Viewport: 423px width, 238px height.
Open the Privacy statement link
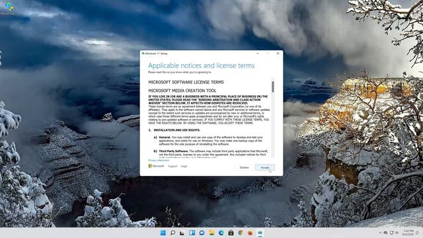click(x=159, y=160)
